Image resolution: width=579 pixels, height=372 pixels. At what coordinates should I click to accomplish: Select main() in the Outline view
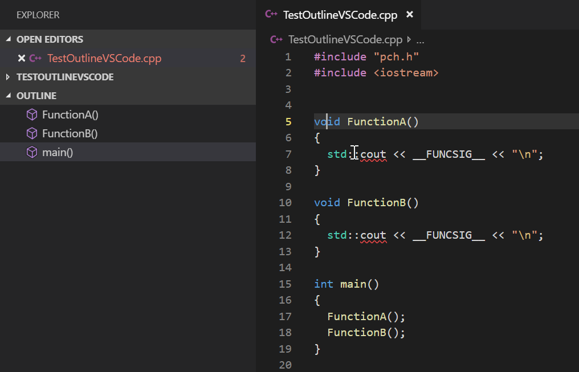pyautogui.click(x=57, y=152)
